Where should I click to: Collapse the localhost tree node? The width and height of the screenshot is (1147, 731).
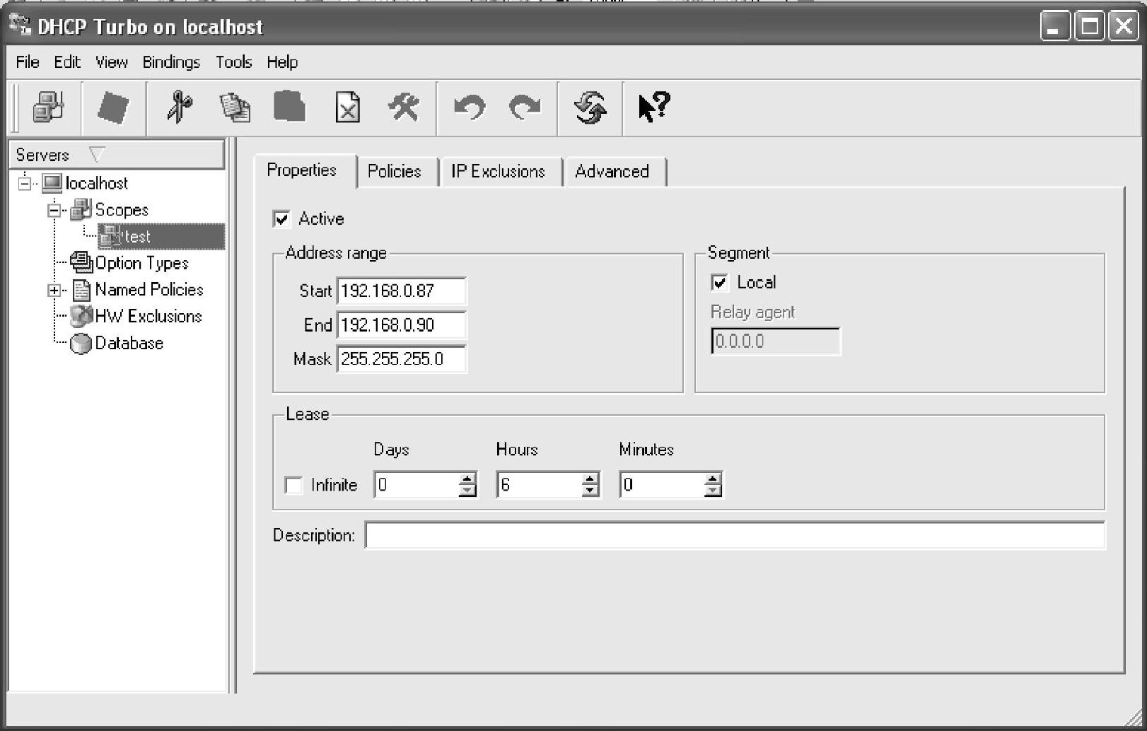[25, 184]
